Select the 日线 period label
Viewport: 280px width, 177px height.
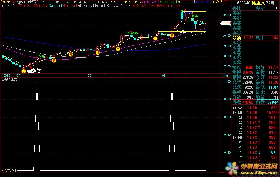click(225, 76)
